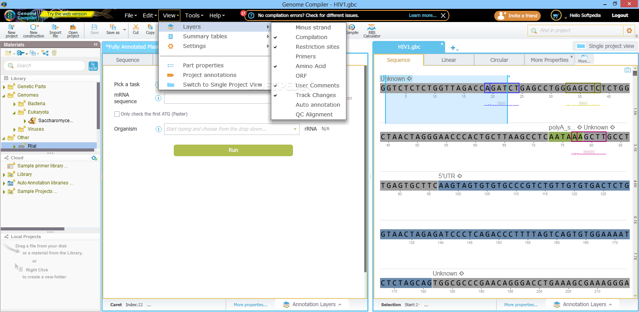Image resolution: width=639 pixels, height=312 pixels.
Task: Open the Save as dropdown arrow
Action: [125, 30]
